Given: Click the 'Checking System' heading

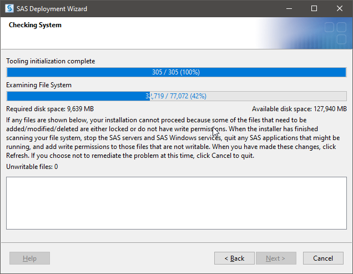Looking at the screenshot, I should point(35,25).
